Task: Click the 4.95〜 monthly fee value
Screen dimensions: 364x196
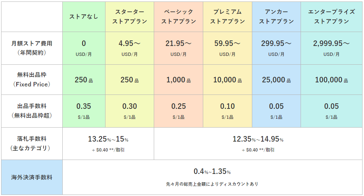Action: tap(129, 43)
